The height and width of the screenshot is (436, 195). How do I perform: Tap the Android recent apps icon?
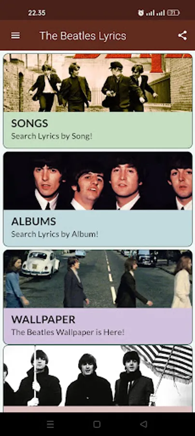pyautogui.click(x=50, y=424)
